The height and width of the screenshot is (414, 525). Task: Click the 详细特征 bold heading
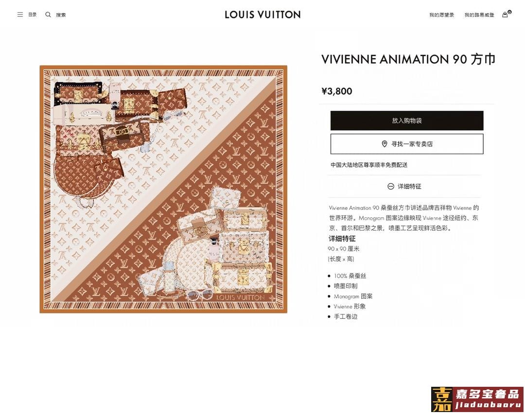click(x=342, y=239)
